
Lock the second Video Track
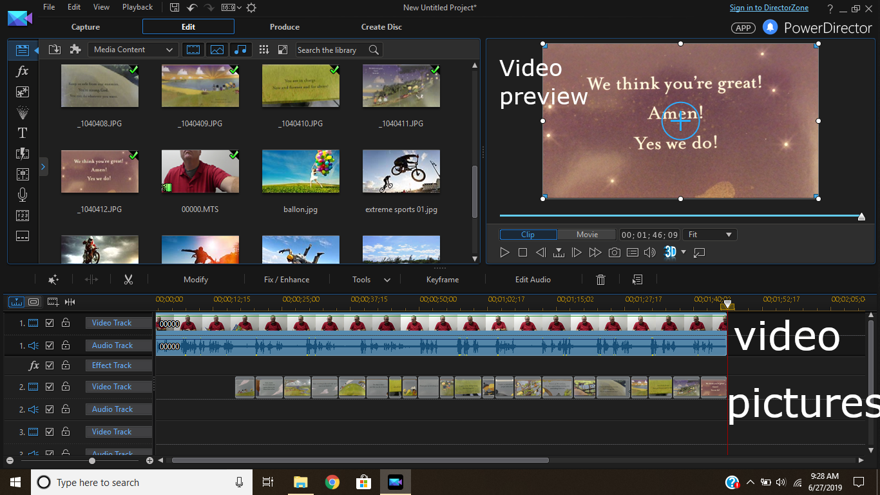[x=66, y=387]
